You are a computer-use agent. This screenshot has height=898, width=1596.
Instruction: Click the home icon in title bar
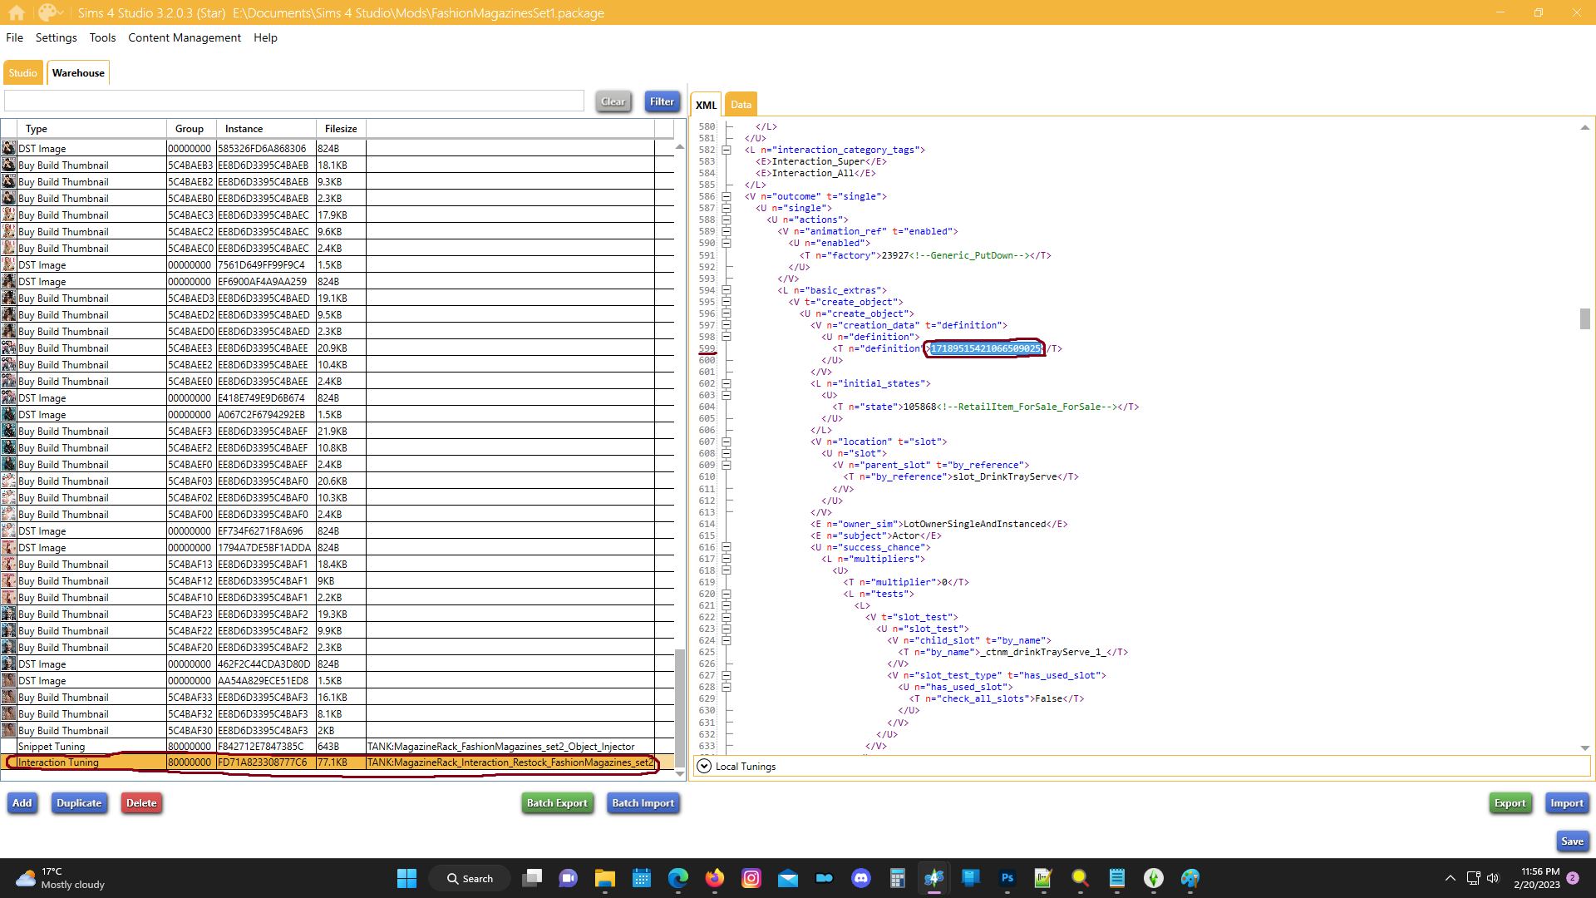pyautogui.click(x=17, y=12)
